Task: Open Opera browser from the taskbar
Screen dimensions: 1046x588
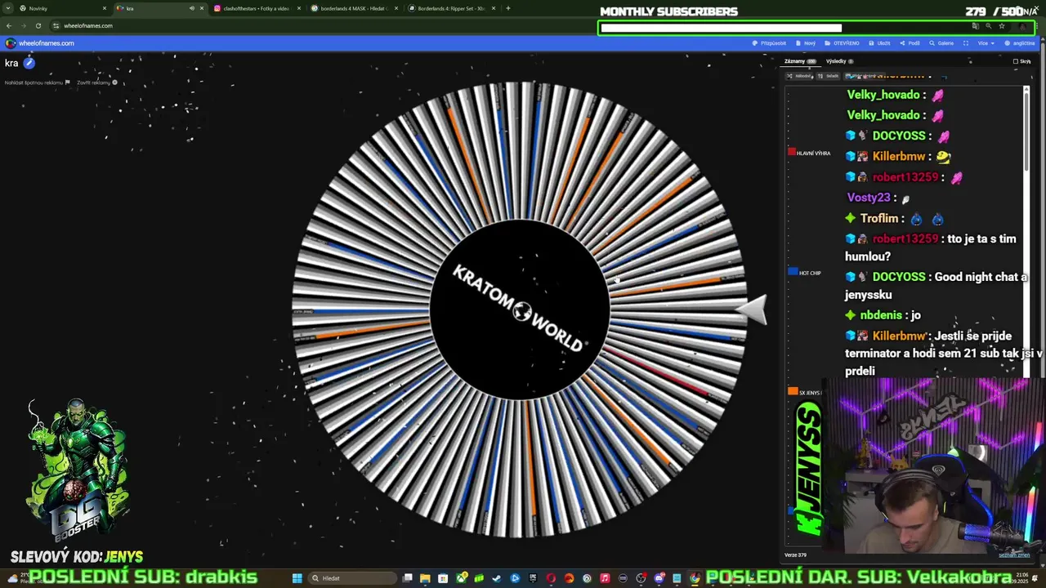Action: point(551,578)
